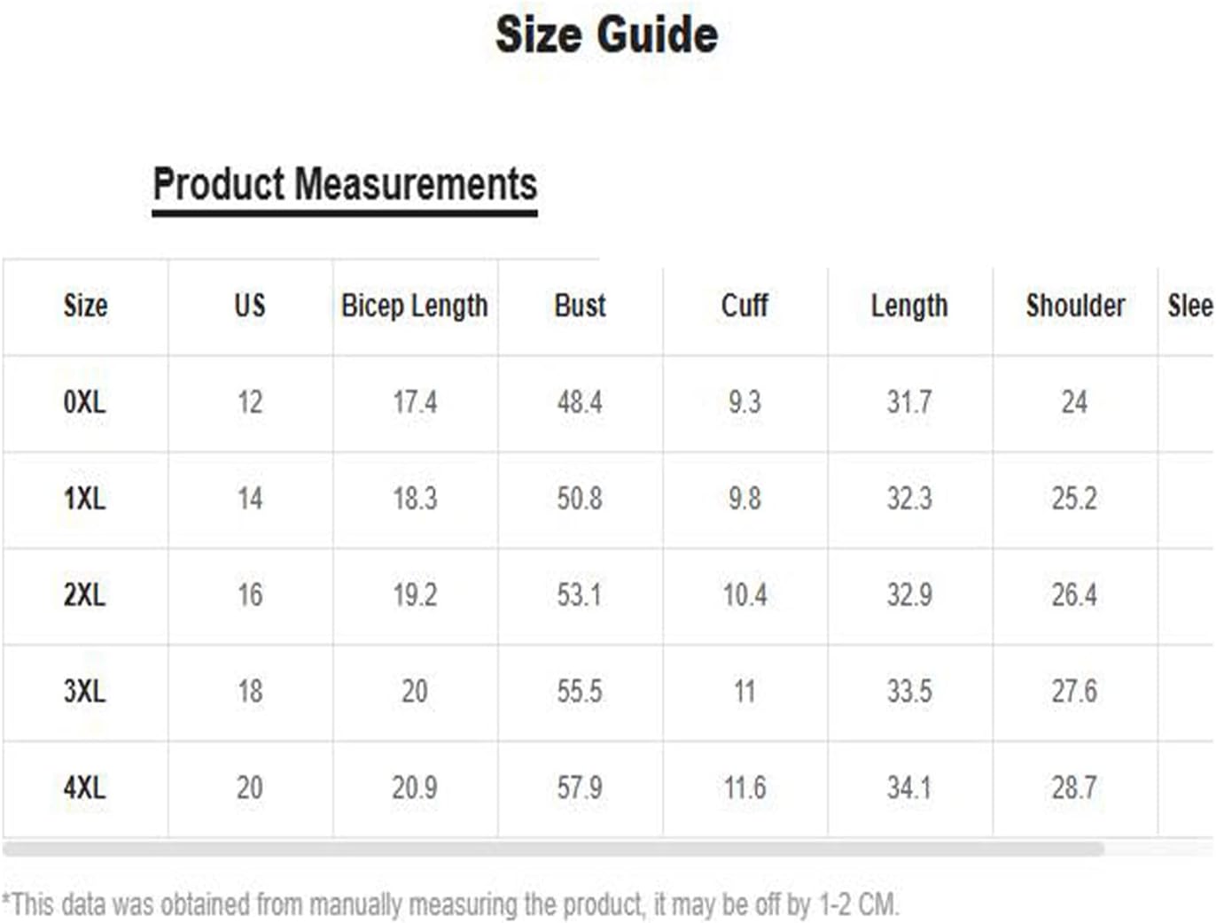
Task: Click the manual measurement disclaimer footnote
Action: click(450, 904)
